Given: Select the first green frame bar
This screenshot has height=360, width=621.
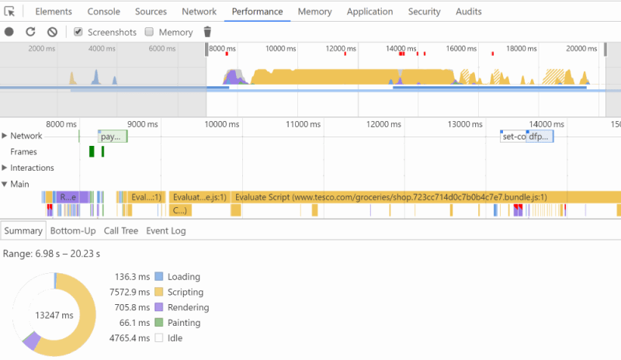Looking at the screenshot, I should click(92, 152).
